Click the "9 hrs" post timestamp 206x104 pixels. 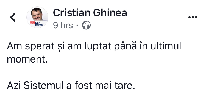63,25
